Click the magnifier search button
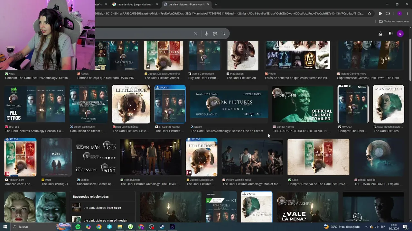 (223, 34)
